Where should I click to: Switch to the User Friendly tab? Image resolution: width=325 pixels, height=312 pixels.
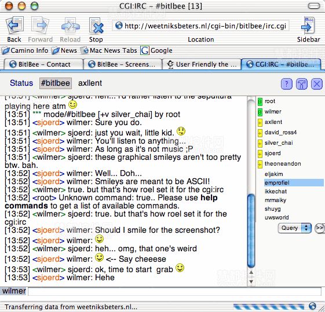coord(202,64)
